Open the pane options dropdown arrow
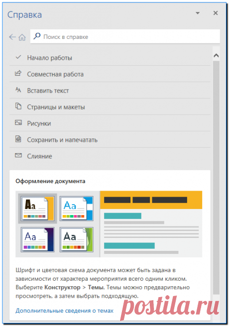Screen dimensions: 229x326 [x=198, y=13]
